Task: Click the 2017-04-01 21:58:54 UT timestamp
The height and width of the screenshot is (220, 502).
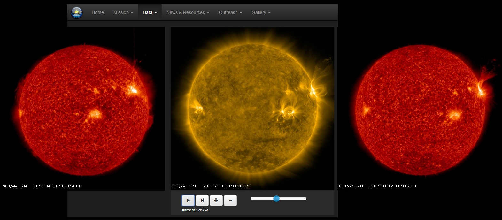Action: pos(57,186)
